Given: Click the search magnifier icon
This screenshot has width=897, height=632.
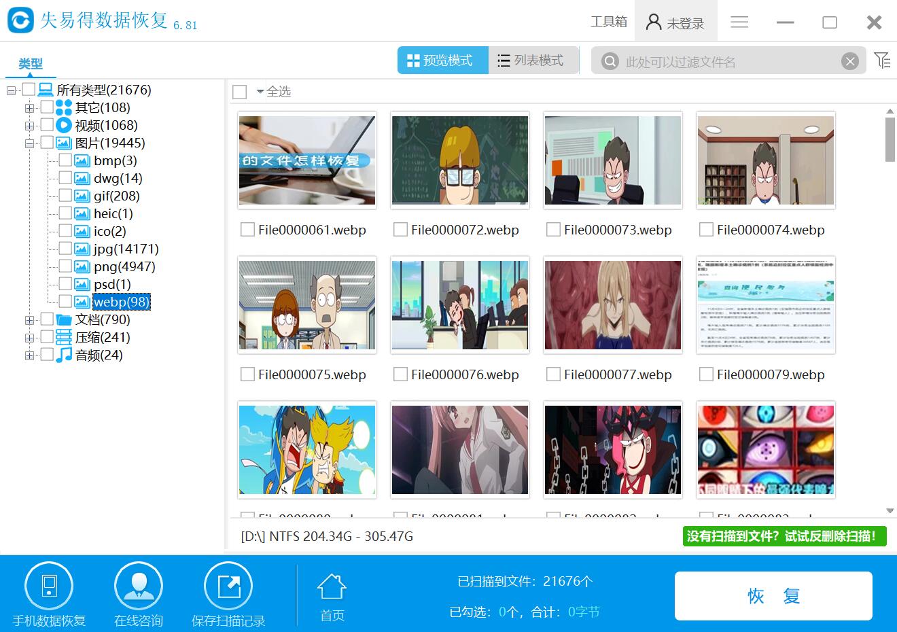Looking at the screenshot, I should (x=610, y=61).
